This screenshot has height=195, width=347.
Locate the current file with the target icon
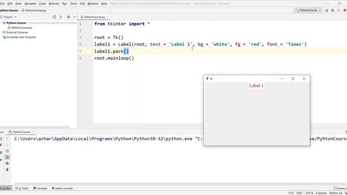pos(54,17)
